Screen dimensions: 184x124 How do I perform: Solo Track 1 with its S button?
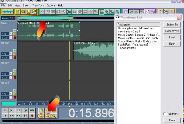(15, 34)
